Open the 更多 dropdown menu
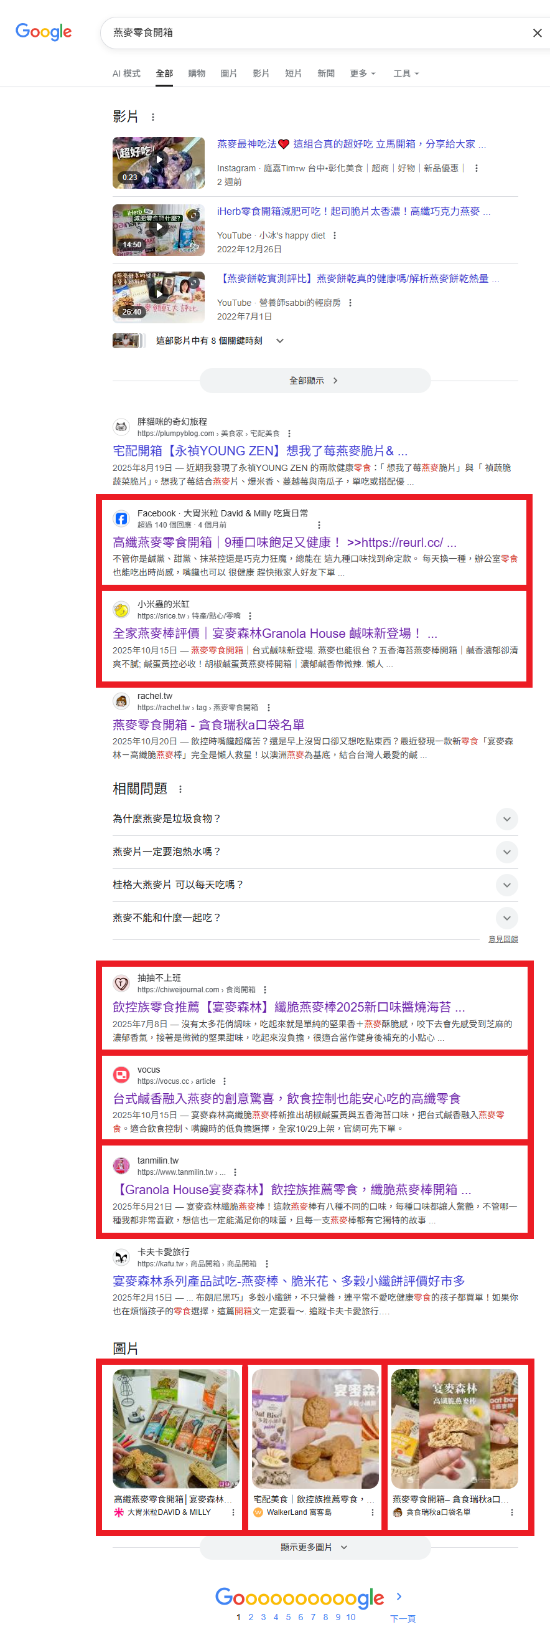The image size is (550, 1632). click(362, 74)
